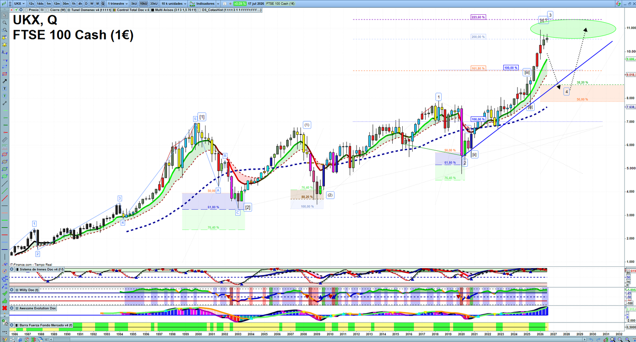Select the brown ellipse drawing tool
This screenshot has width=636, height=342.
(5, 161)
